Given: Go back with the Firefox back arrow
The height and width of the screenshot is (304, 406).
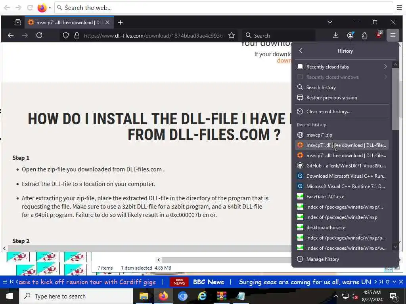Looking at the screenshot, I should pos(11,35).
